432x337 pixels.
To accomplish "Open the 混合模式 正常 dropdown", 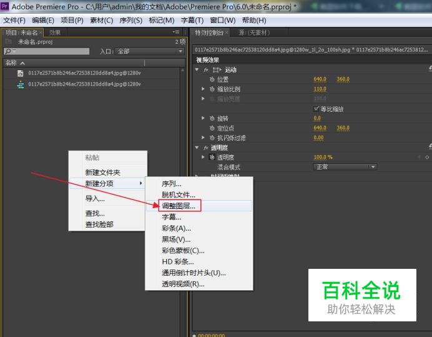I will (345, 167).
